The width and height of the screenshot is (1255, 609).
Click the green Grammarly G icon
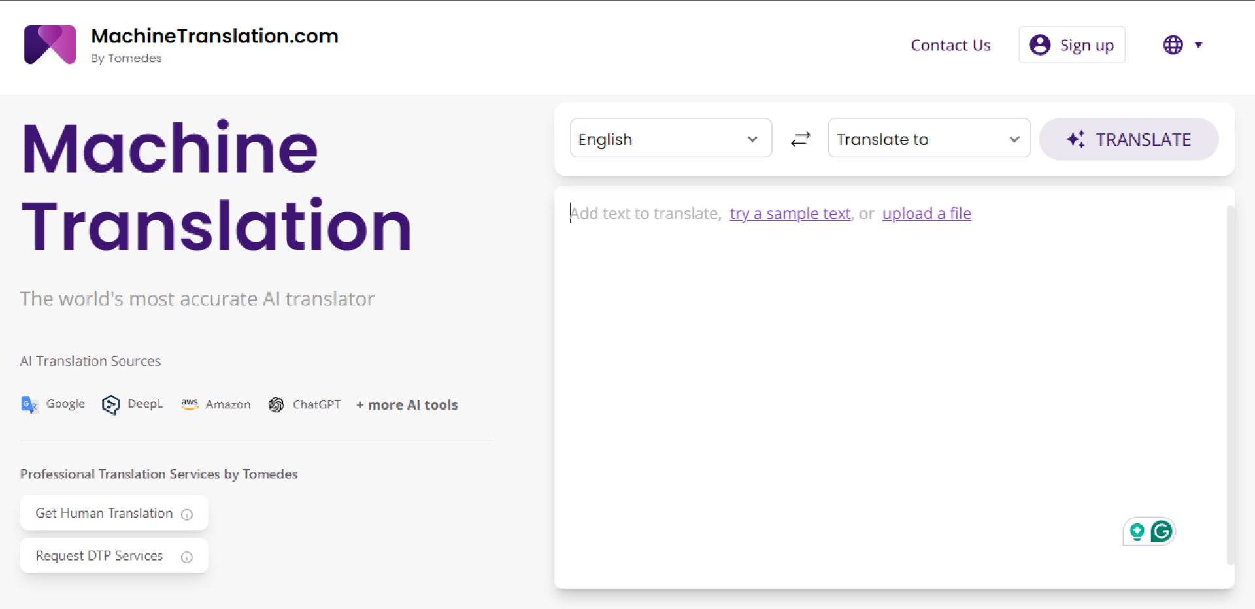click(1162, 532)
